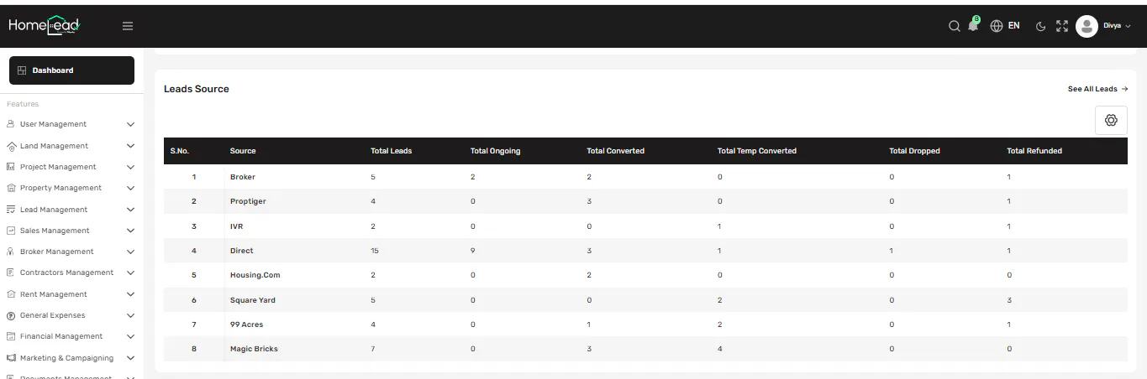This screenshot has width=1147, height=379.
Task: Click the globe language icon
Action: point(997,26)
